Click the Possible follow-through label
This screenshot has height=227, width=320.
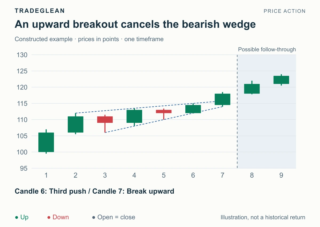(x=267, y=49)
